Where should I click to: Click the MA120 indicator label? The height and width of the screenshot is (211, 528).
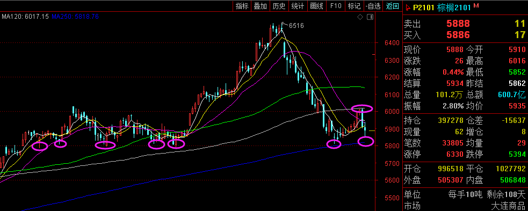(x=25, y=16)
